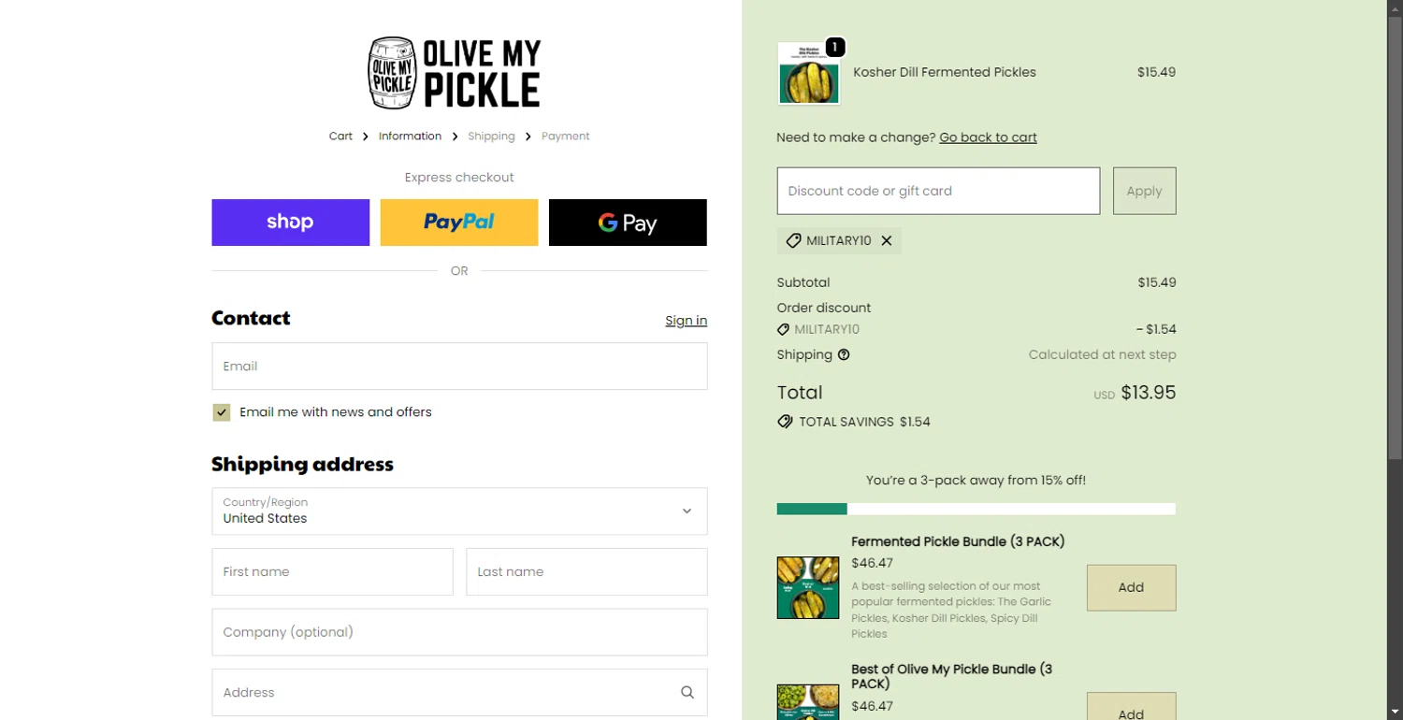Focus the Discount code or gift card field

pos(938,191)
